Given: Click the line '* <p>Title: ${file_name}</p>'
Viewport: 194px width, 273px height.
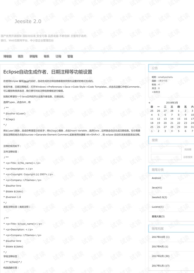Looking at the screenshot, I should [22, 163].
